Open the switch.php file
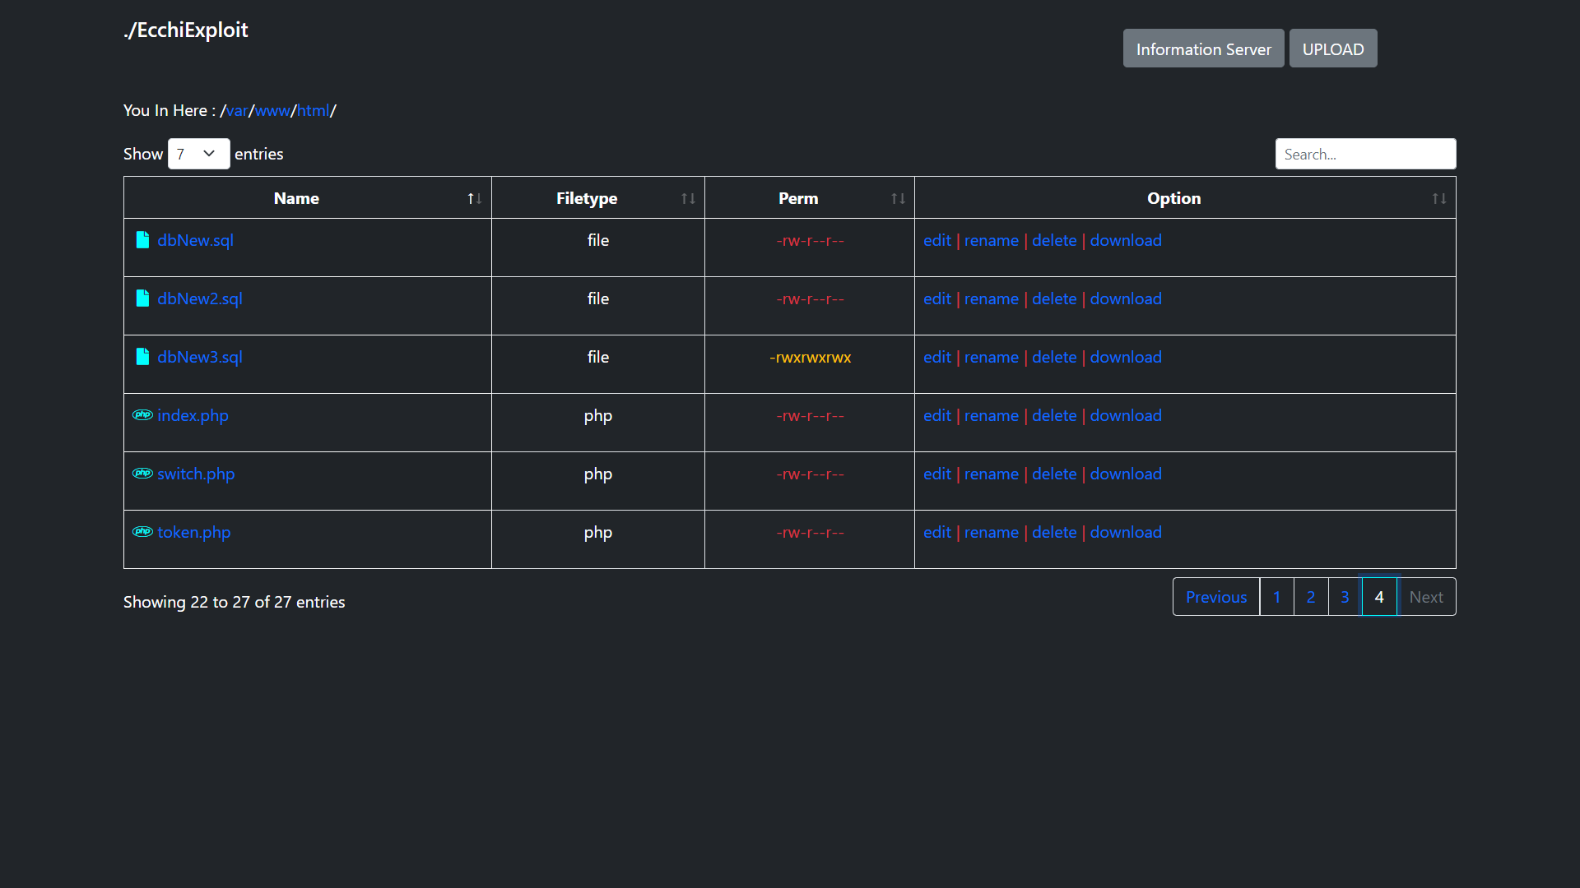The image size is (1580, 888). point(196,474)
